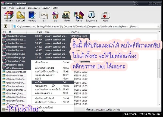Choose แยกไปที่โฟลเดอร์ที่ระบุ Alt+E entry

click(53, 71)
